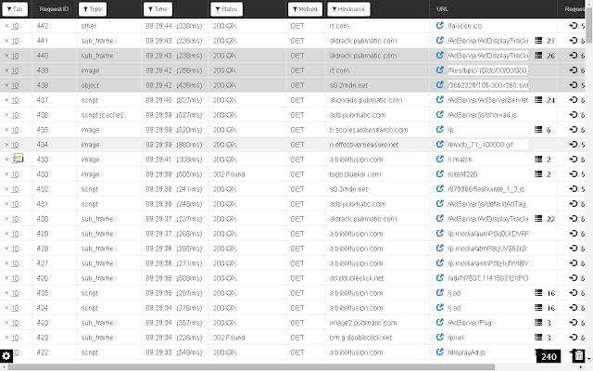Follow tab 10 link in request 442 row

click(x=15, y=26)
